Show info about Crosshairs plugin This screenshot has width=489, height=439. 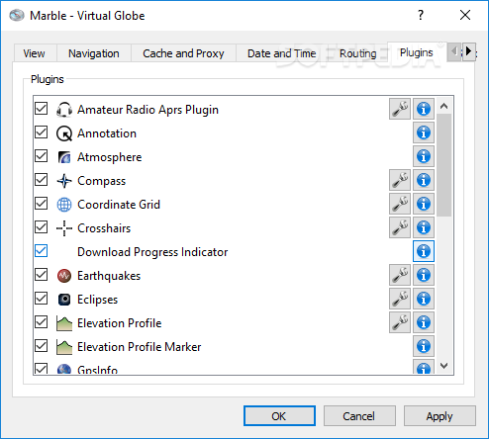coord(424,227)
